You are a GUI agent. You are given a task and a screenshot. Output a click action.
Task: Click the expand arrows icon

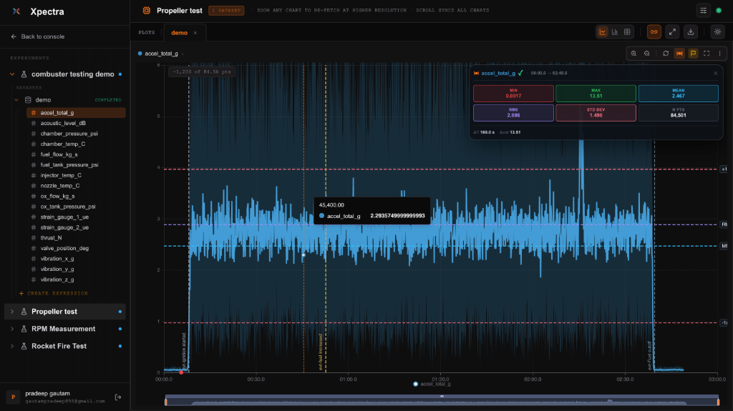672,31
